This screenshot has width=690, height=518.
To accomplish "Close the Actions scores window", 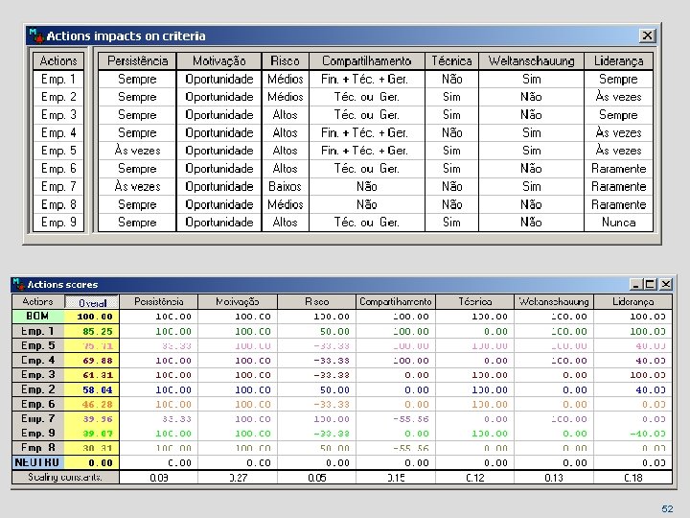I will (666, 285).
